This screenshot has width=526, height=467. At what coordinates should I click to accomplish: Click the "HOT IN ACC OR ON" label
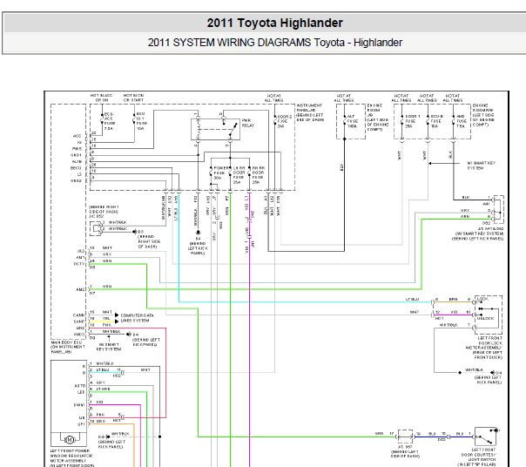coord(102,98)
